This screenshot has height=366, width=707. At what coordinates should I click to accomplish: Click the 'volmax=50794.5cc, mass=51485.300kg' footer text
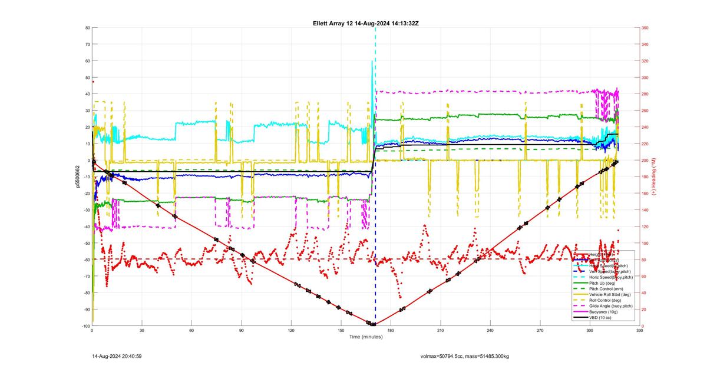[x=465, y=356]
